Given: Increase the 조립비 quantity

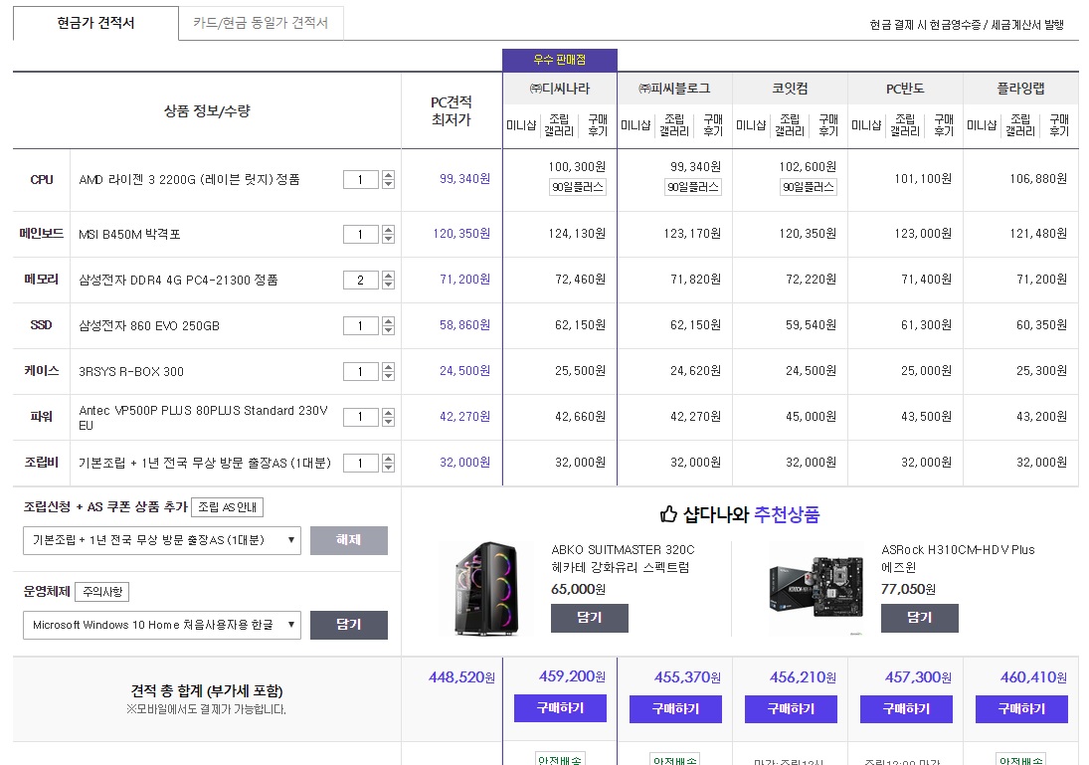Looking at the screenshot, I should (x=388, y=459).
